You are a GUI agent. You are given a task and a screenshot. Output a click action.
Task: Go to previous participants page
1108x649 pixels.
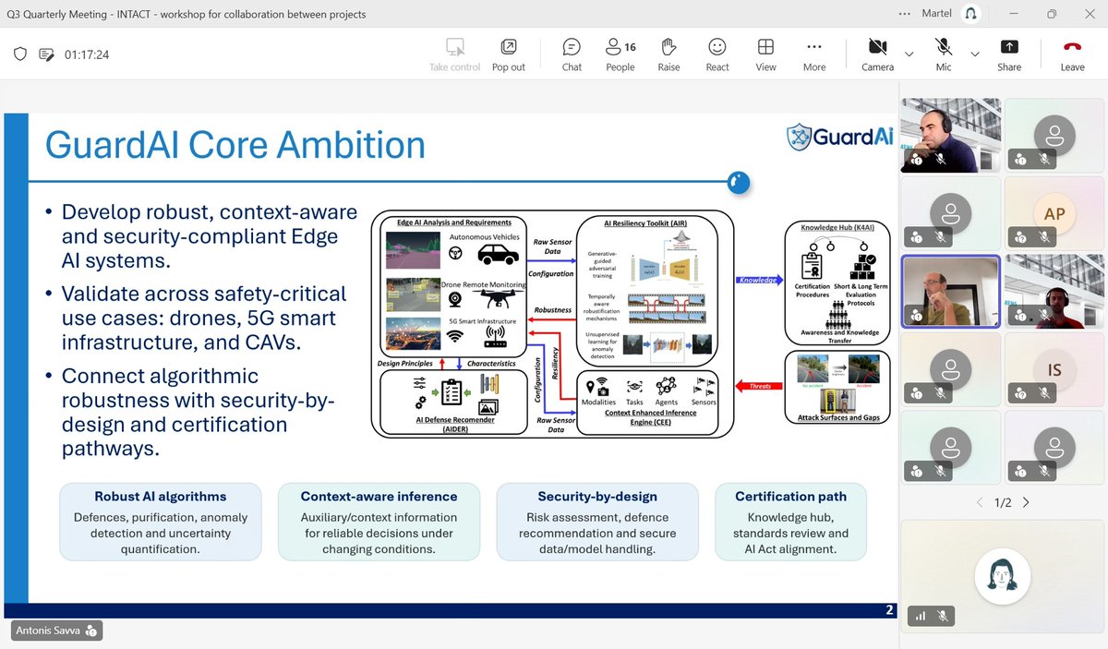click(x=980, y=503)
